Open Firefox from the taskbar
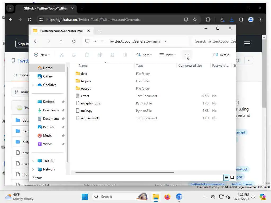Image resolution: width=271 pixels, height=203 pixels. point(167,197)
